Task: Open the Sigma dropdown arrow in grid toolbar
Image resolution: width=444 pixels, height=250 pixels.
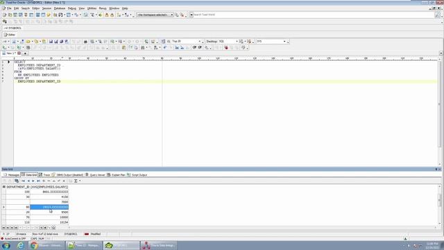Action: tap(80, 181)
